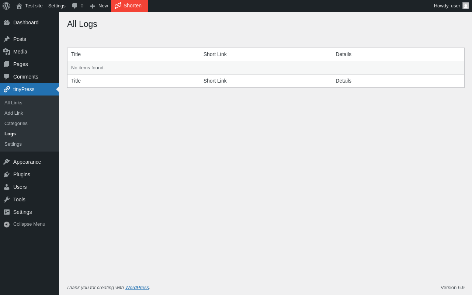Open tinyPress Settings submenu item
Viewport: 472px width, 295px height.
pos(13,144)
